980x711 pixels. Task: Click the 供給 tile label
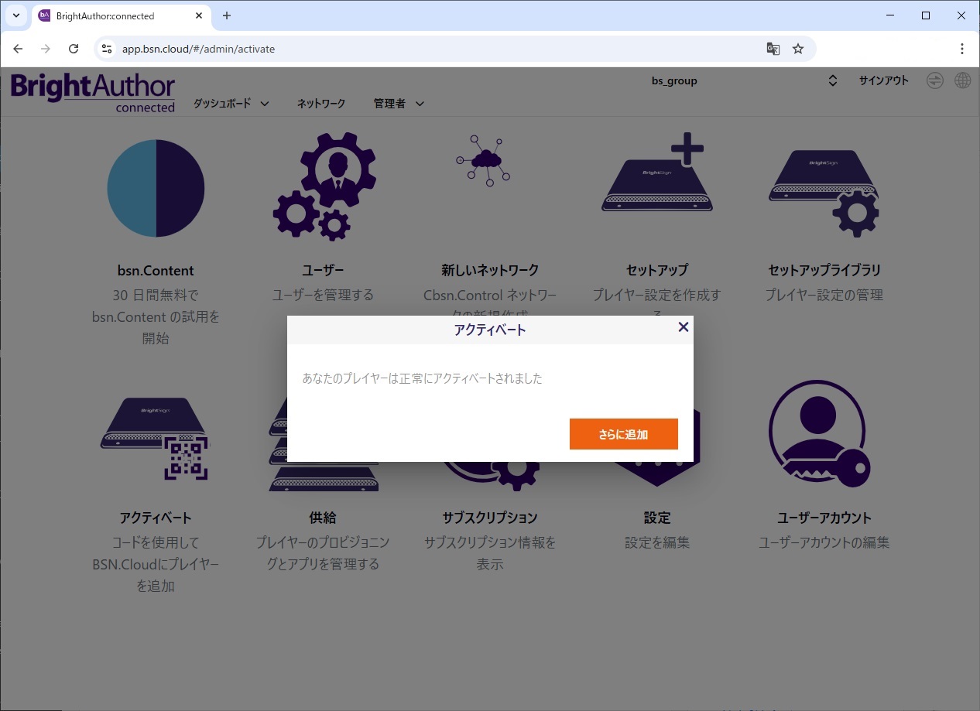[x=323, y=518]
